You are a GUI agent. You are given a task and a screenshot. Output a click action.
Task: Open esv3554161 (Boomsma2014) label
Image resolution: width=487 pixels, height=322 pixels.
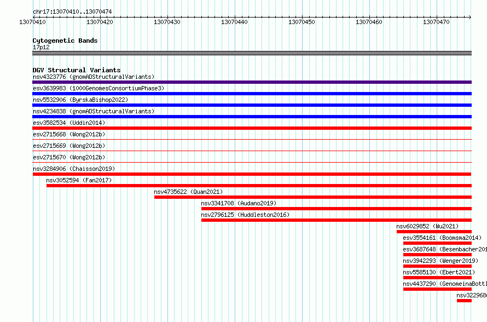tap(442, 238)
